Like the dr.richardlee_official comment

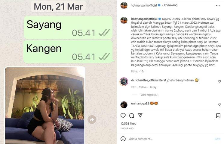219,81
